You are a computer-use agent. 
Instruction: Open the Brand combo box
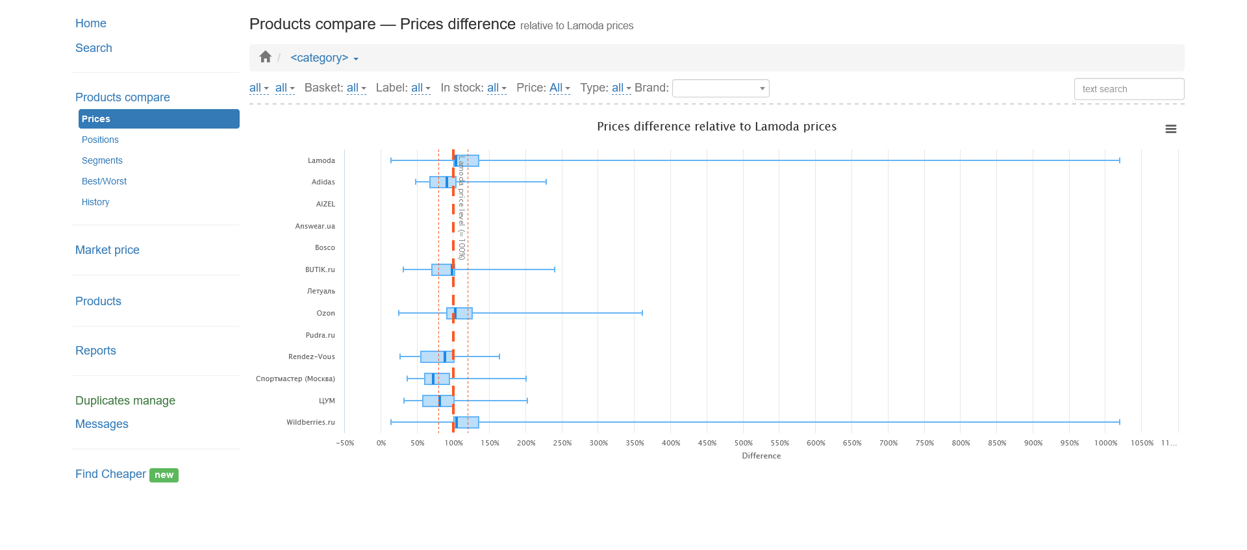pyautogui.click(x=721, y=88)
